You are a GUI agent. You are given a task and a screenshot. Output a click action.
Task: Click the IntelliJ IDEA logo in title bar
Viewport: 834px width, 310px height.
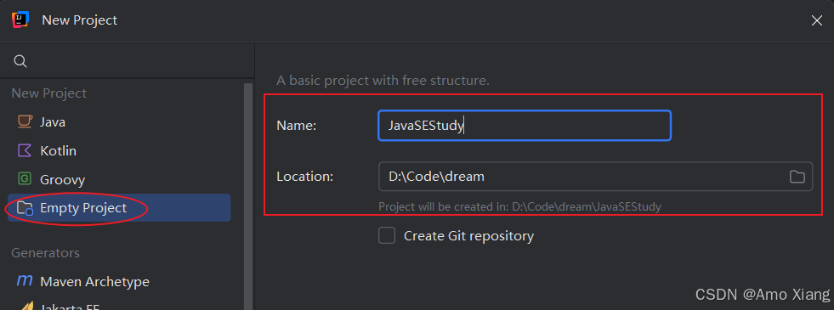coord(20,20)
